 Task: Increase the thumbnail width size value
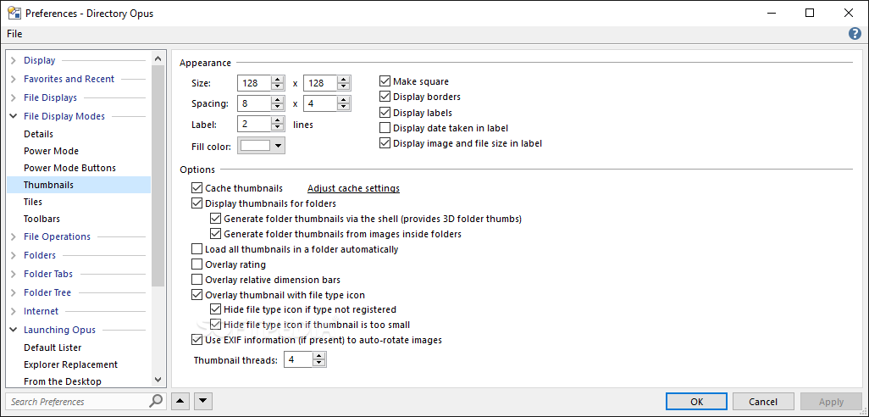(278, 80)
